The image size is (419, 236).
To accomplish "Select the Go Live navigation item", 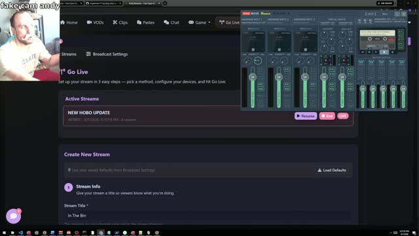I will tap(229, 22).
